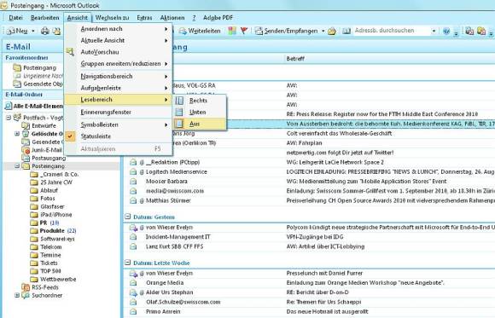Collapse the Datum: Gestern group
Screen dimensions: 495x318
[x=127, y=217]
